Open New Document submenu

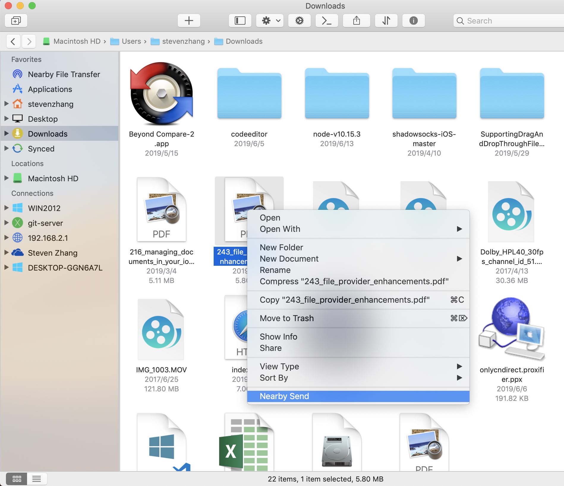pyautogui.click(x=358, y=259)
